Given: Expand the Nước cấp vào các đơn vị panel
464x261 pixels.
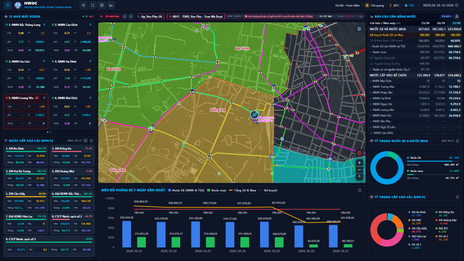Looking at the screenshot, I should pyautogui.click(x=86, y=141).
